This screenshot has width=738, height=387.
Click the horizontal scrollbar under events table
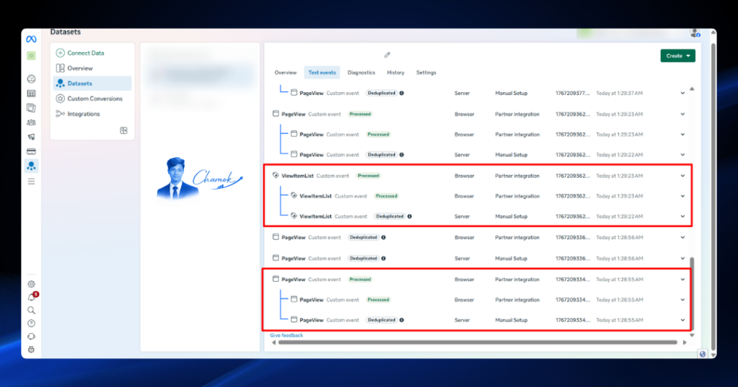(x=478, y=342)
